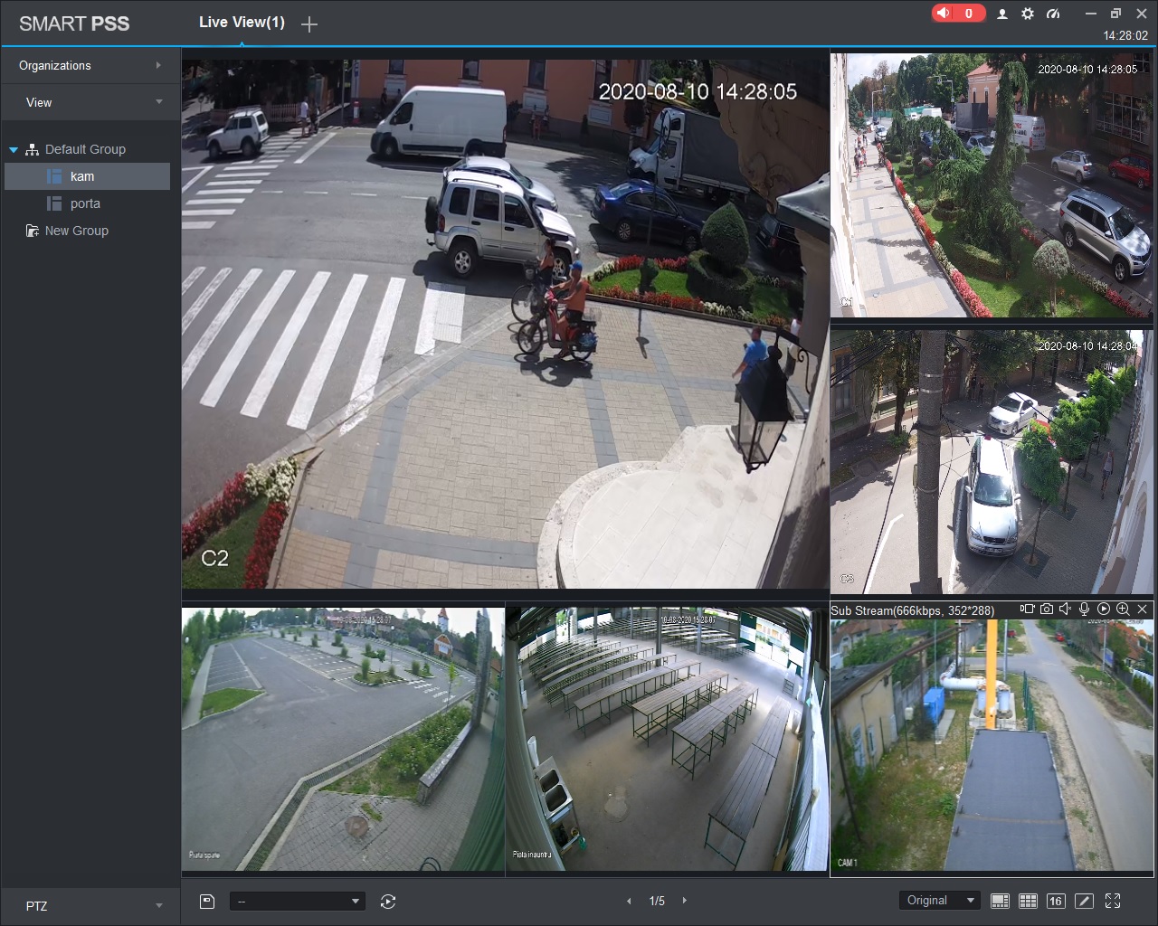Add a new tab with the plus
The width and height of the screenshot is (1158, 926).
coord(309,24)
